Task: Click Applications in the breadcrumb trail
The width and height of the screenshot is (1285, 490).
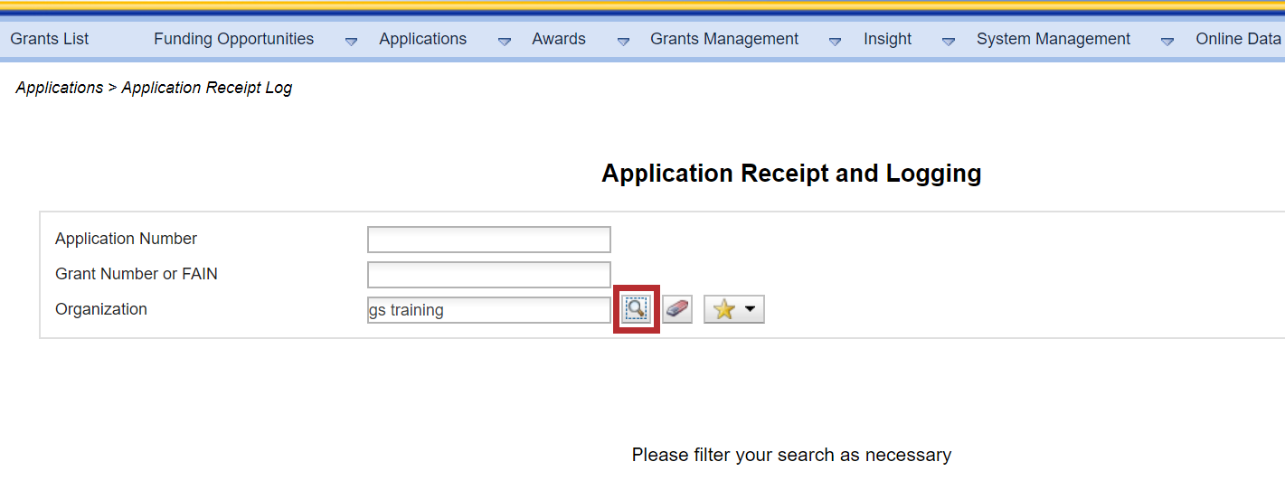Action: (60, 88)
